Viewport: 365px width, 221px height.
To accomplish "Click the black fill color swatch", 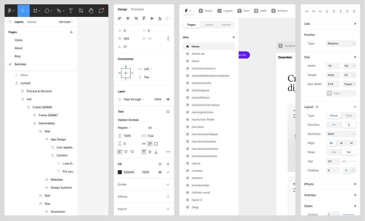I will tap(119, 172).
